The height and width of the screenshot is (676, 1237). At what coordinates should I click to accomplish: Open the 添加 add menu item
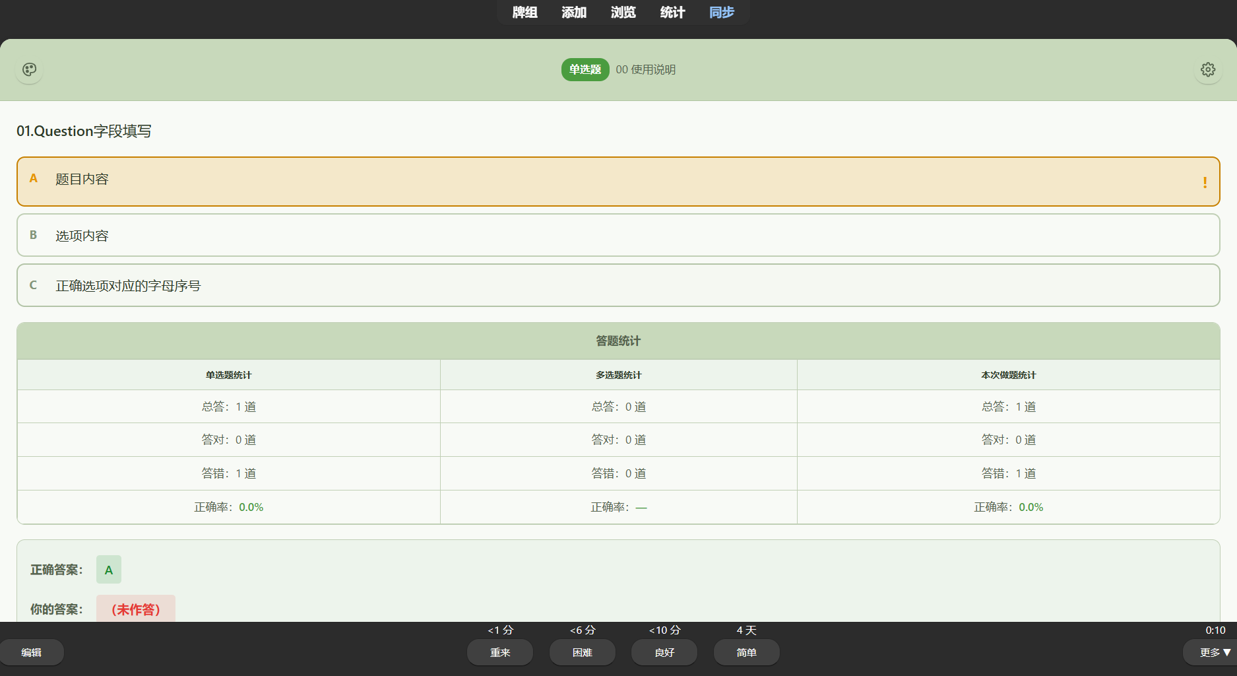pyautogui.click(x=574, y=13)
